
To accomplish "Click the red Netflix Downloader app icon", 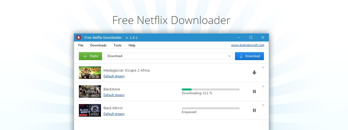I will click(79, 37).
